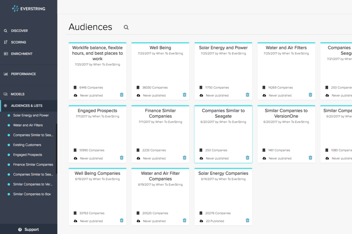Click the Support help icon
Screen dimensions: 352x234
[20, 230]
